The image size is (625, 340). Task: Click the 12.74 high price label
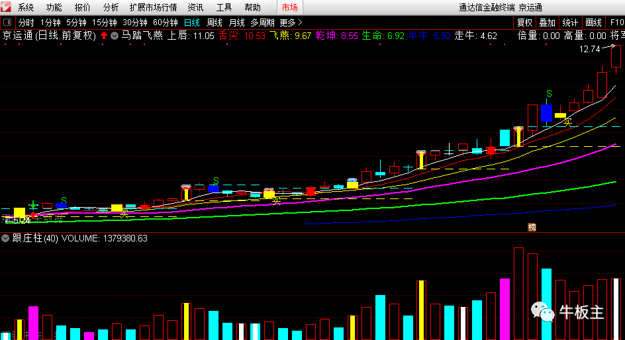pyautogui.click(x=589, y=49)
